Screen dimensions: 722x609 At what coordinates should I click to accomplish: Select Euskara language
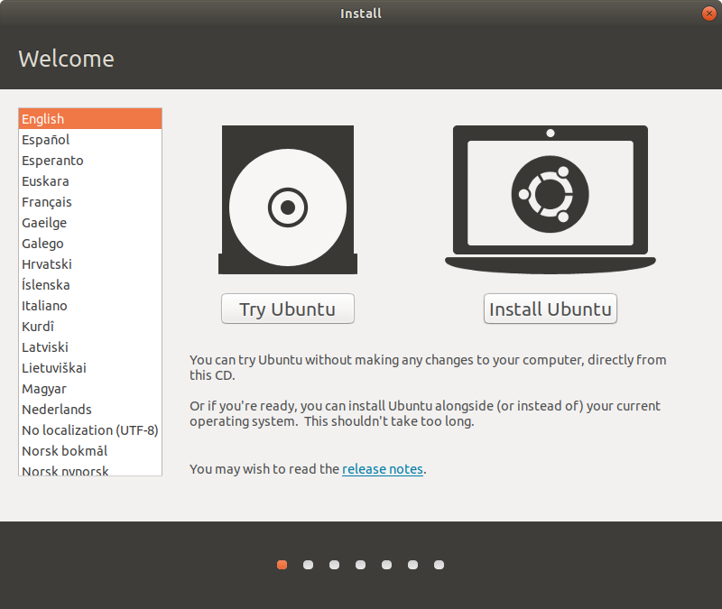click(x=90, y=181)
